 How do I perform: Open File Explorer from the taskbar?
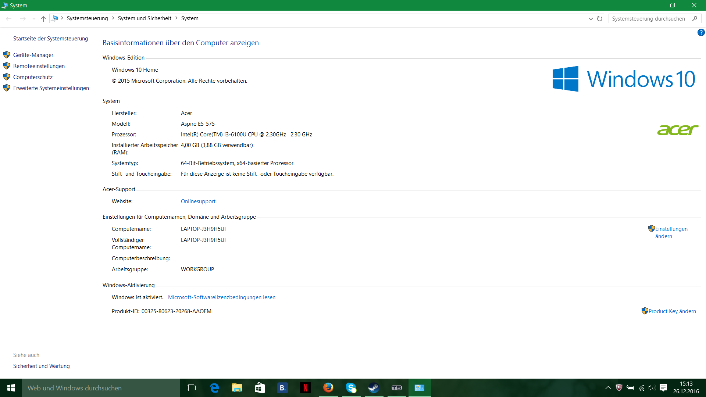[237, 388]
